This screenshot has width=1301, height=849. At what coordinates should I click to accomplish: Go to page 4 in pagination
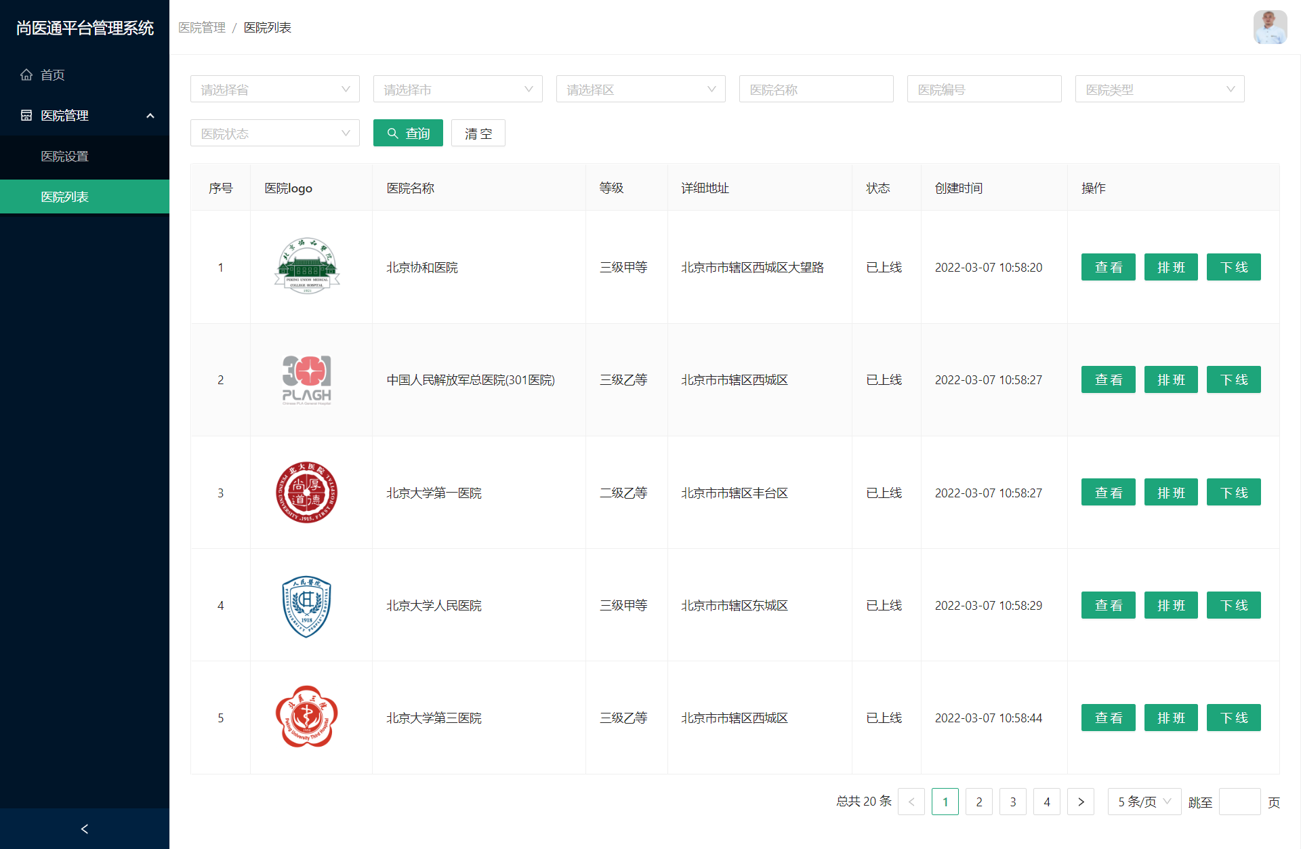[x=1047, y=802]
